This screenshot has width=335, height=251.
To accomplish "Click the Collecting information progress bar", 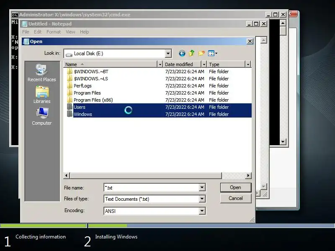I will coord(44,225).
